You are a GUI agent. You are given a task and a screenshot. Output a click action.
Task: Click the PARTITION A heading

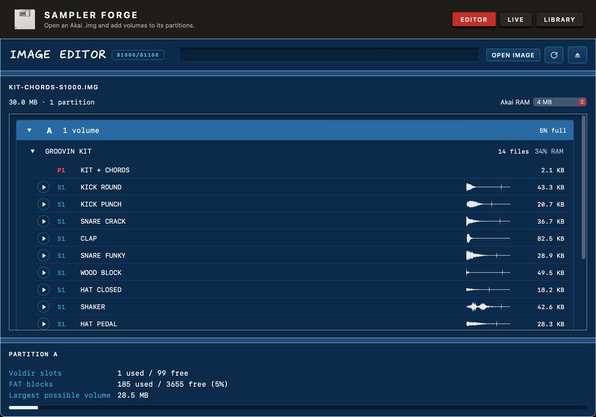pyautogui.click(x=33, y=354)
